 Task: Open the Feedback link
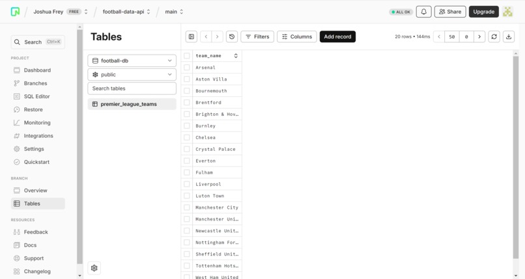pos(38,232)
